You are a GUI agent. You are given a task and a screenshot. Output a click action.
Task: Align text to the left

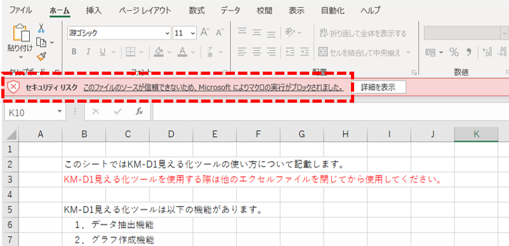(242, 52)
